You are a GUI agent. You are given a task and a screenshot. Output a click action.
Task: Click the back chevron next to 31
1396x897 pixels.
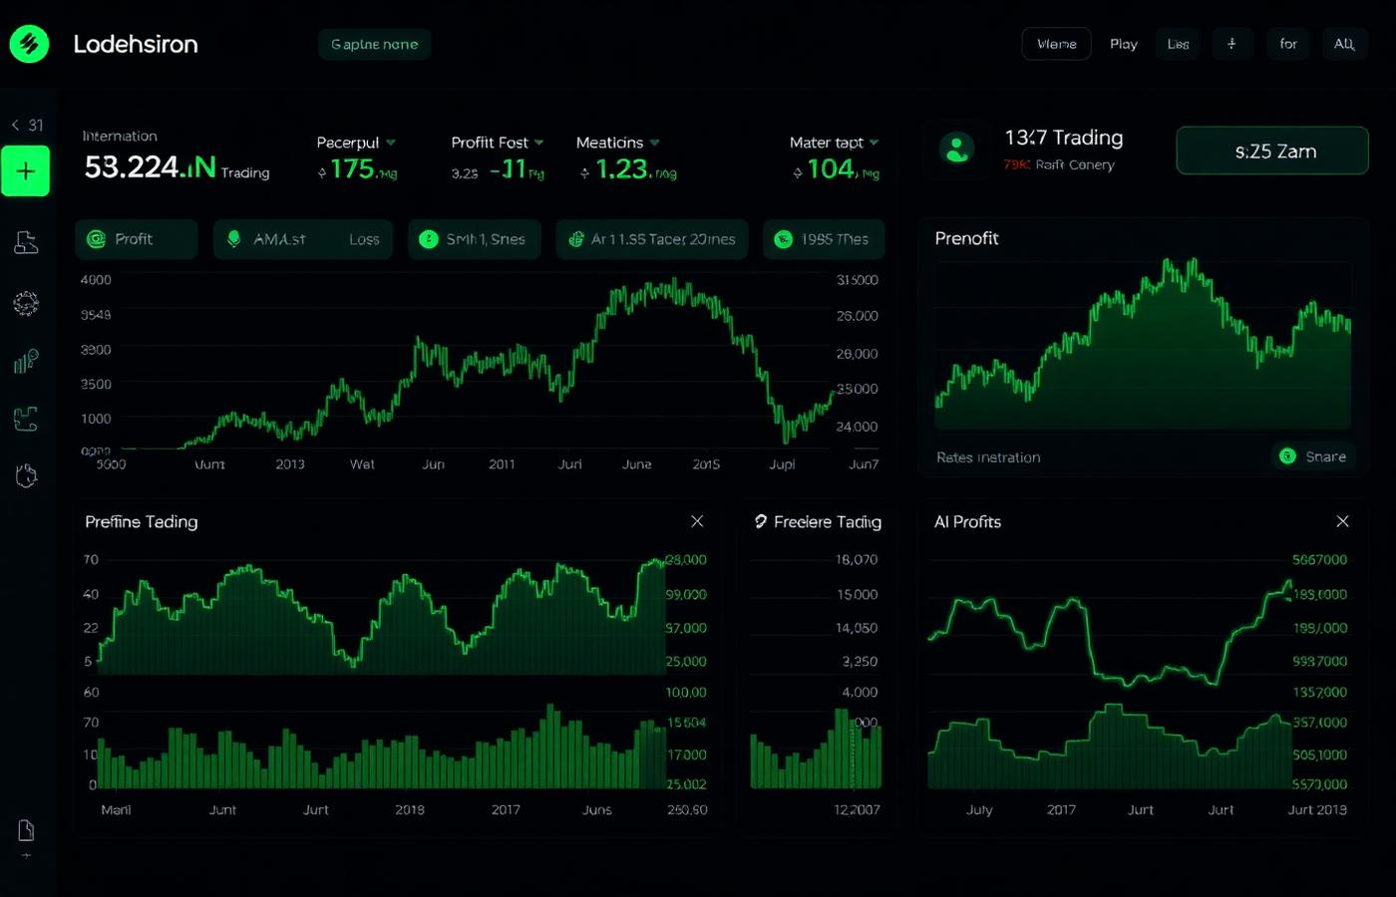click(x=15, y=125)
